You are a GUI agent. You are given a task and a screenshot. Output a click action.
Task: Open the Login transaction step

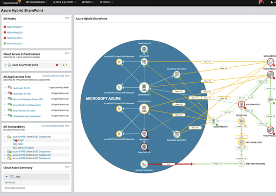coord(21,140)
